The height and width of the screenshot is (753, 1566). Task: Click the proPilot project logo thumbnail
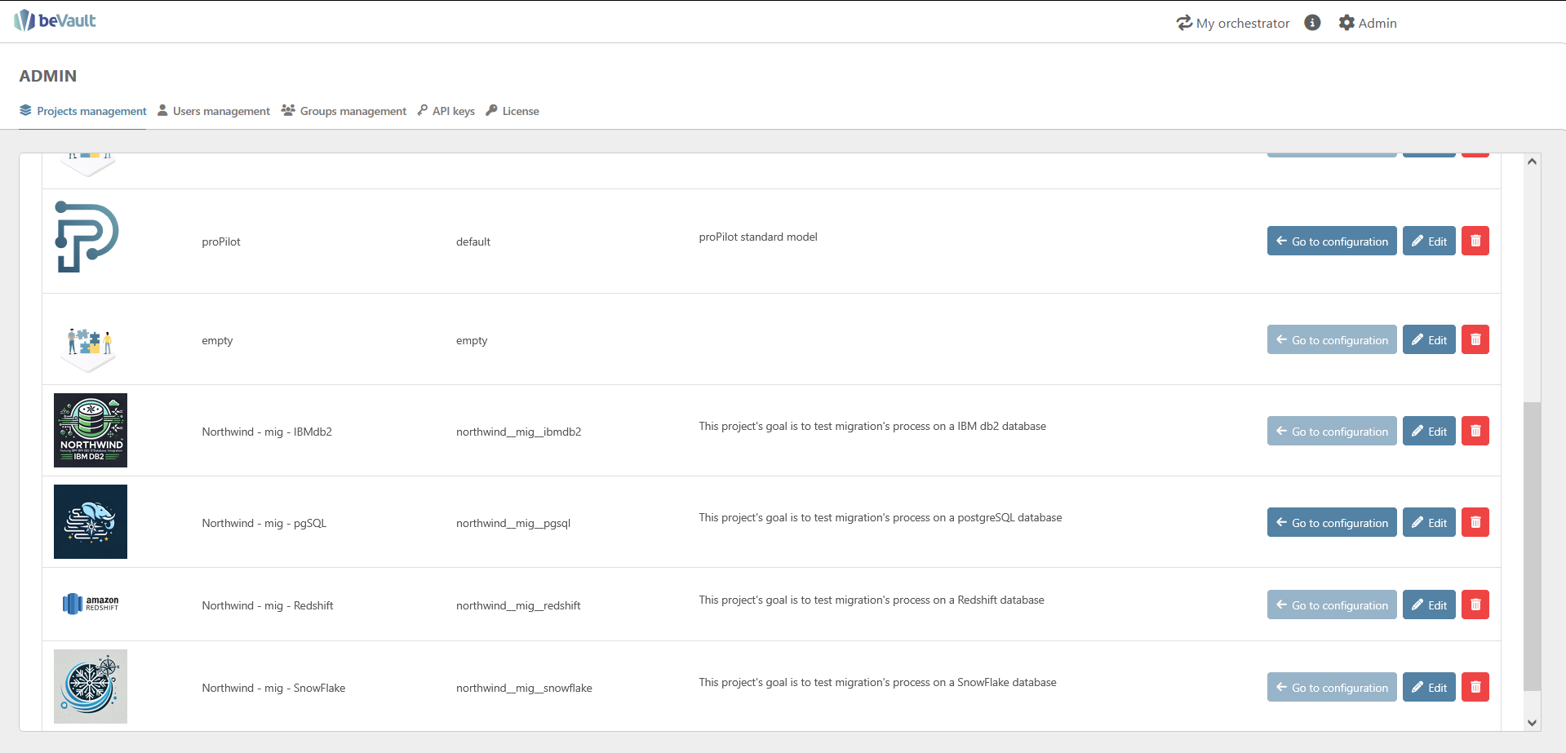[87, 237]
